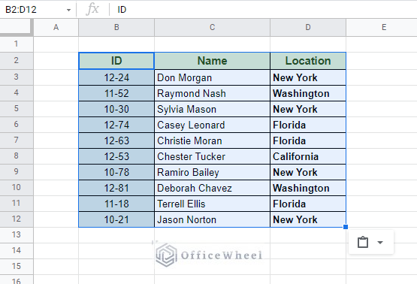The image size is (417, 284).
Task: Select column B header
Action: click(116, 27)
